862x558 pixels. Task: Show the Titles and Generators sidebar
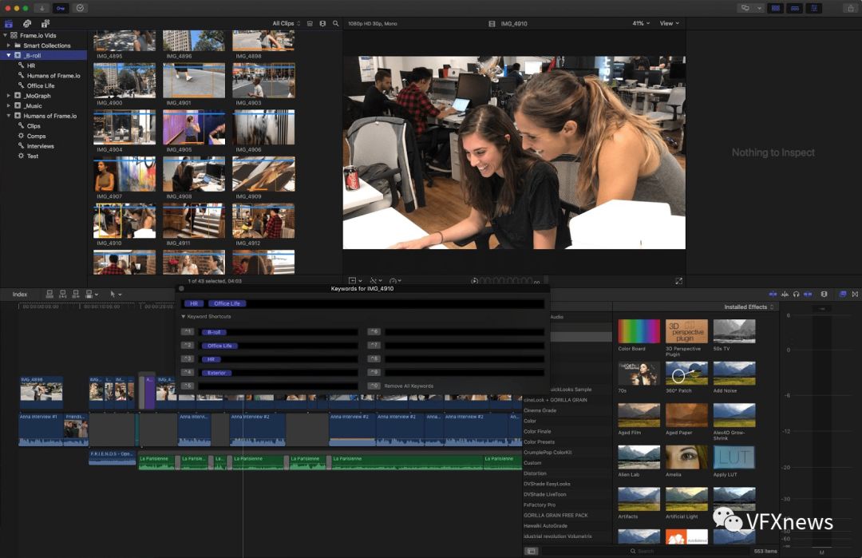[45, 24]
